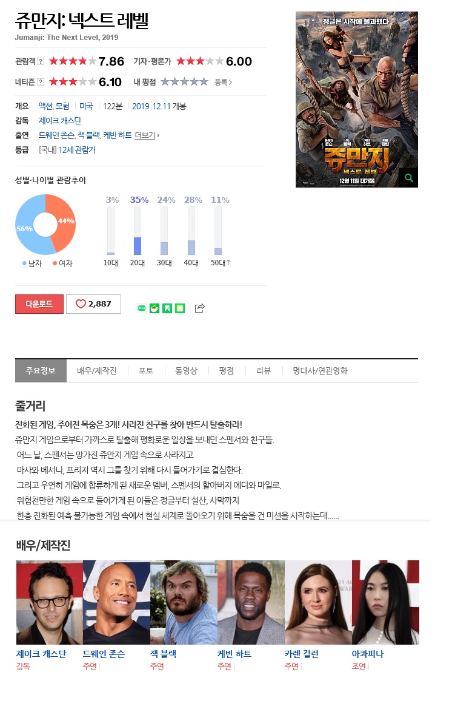
Task: Like the movie with the heart button
Action: pos(93,304)
